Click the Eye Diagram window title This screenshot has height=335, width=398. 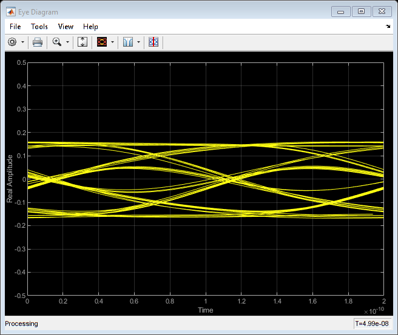[38, 12]
